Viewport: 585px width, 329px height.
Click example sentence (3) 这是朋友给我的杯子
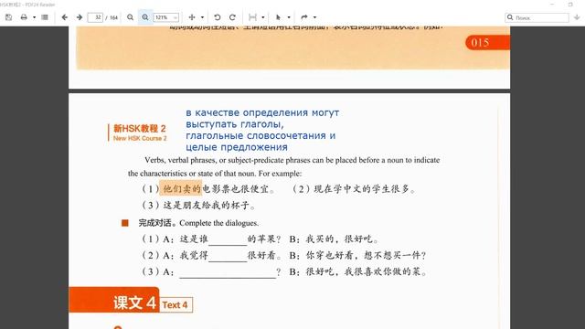click(198, 205)
